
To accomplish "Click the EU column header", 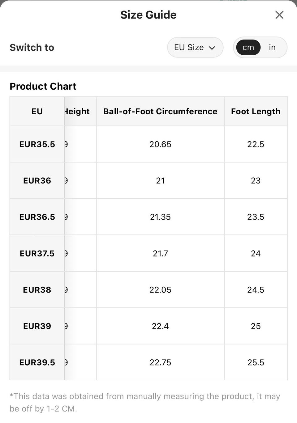I will 37,111.
